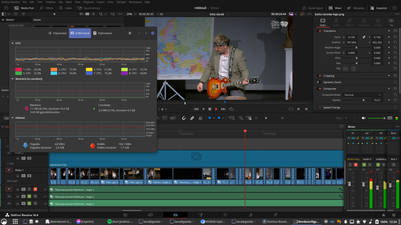Reset the Transform section
This screenshot has height=225, width=401.
click(x=395, y=31)
